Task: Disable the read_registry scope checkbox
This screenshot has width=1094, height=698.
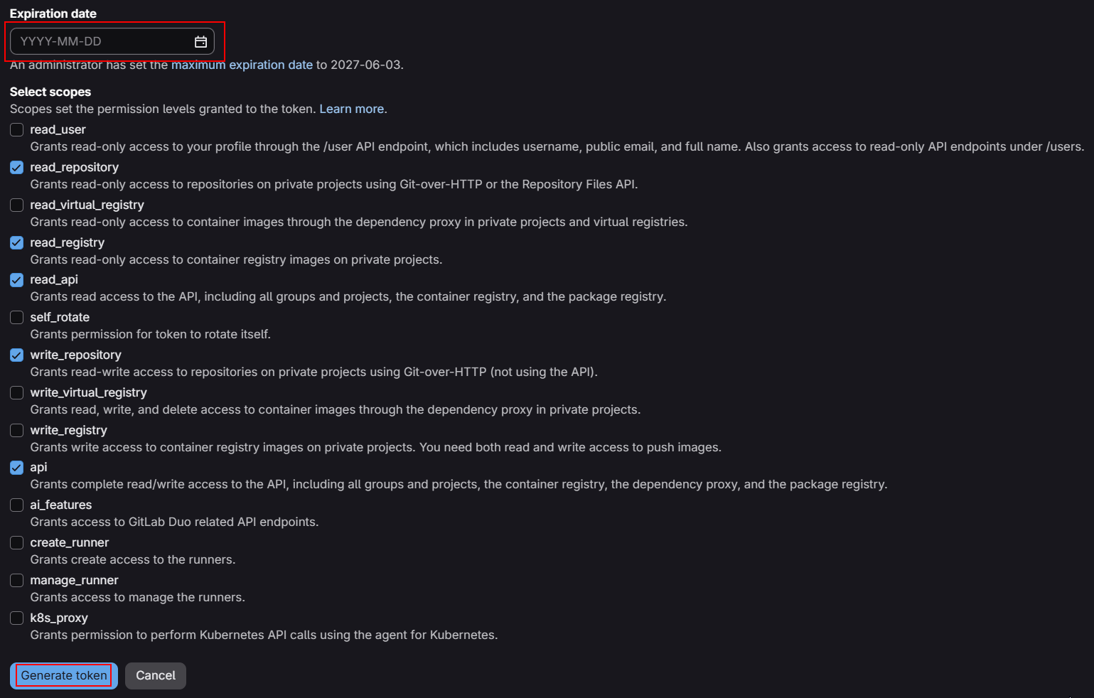Action: click(17, 242)
